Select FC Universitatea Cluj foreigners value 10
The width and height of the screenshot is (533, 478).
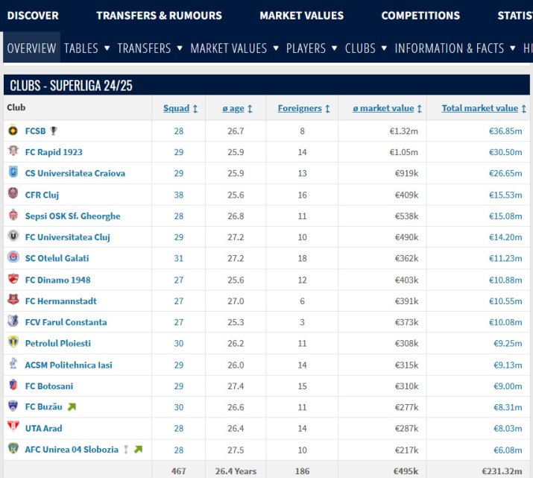(x=302, y=237)
